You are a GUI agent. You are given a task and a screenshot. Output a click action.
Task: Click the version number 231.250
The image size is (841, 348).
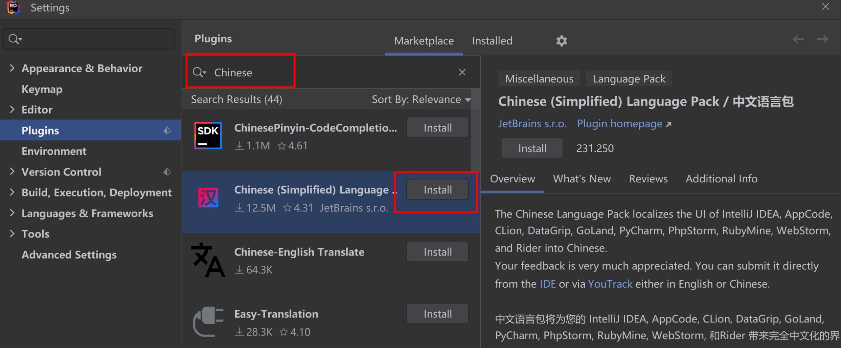point(595,148)
